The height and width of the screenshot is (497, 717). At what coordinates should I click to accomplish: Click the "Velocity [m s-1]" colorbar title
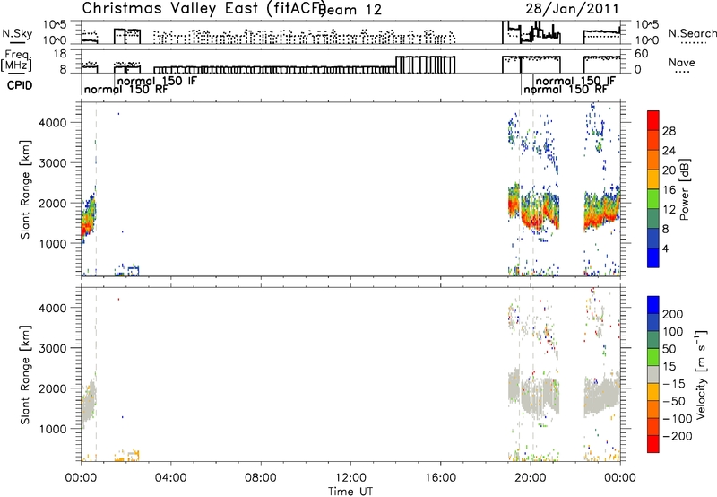click(x=701, y=375)
